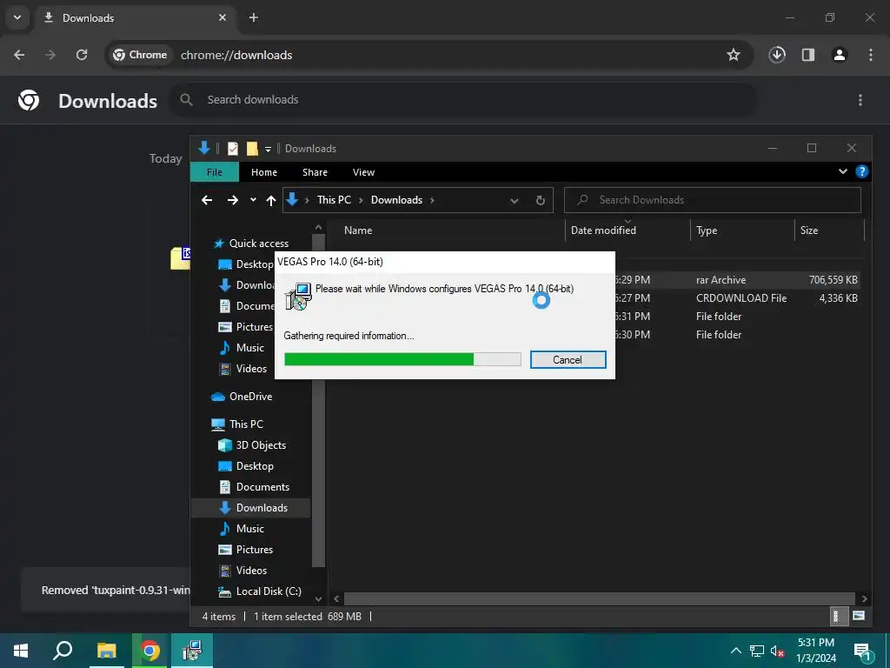Open Chrome downloads page more actions menu
This screenshot has height=668, width=890.
point(860,100)
